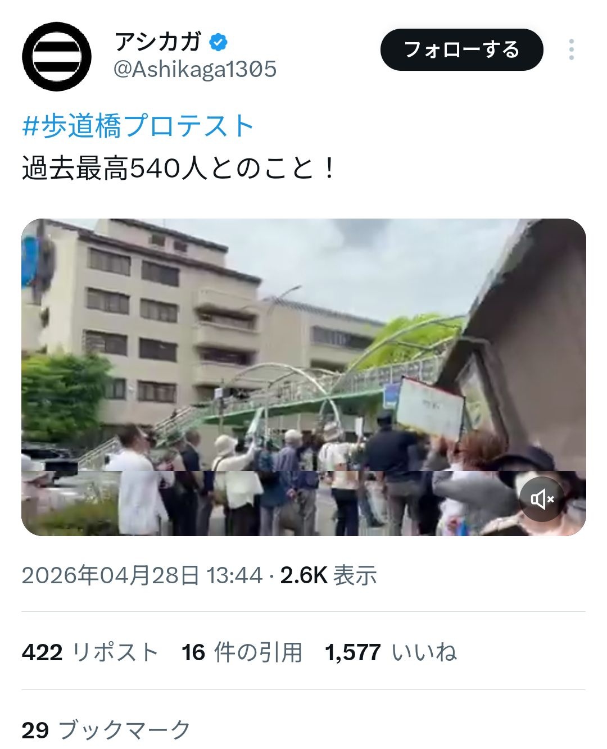
Task: View the 1,577 いいね list
Action: coord(391,652)
